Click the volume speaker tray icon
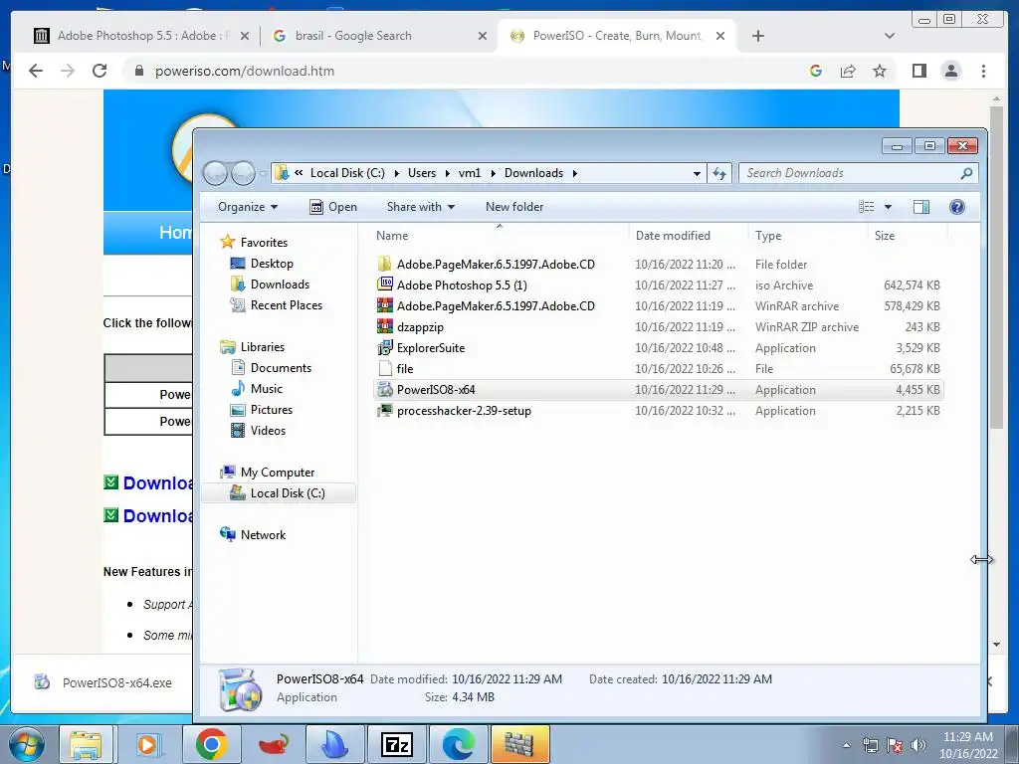 [918, 745]
